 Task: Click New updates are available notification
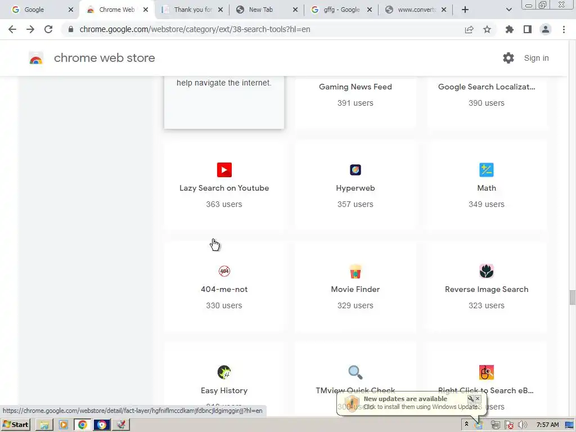point(405,399)
